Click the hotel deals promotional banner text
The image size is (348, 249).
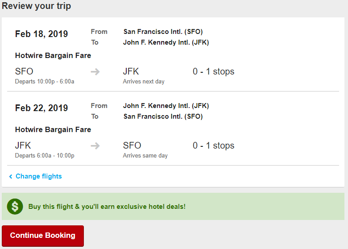[107, 207]
